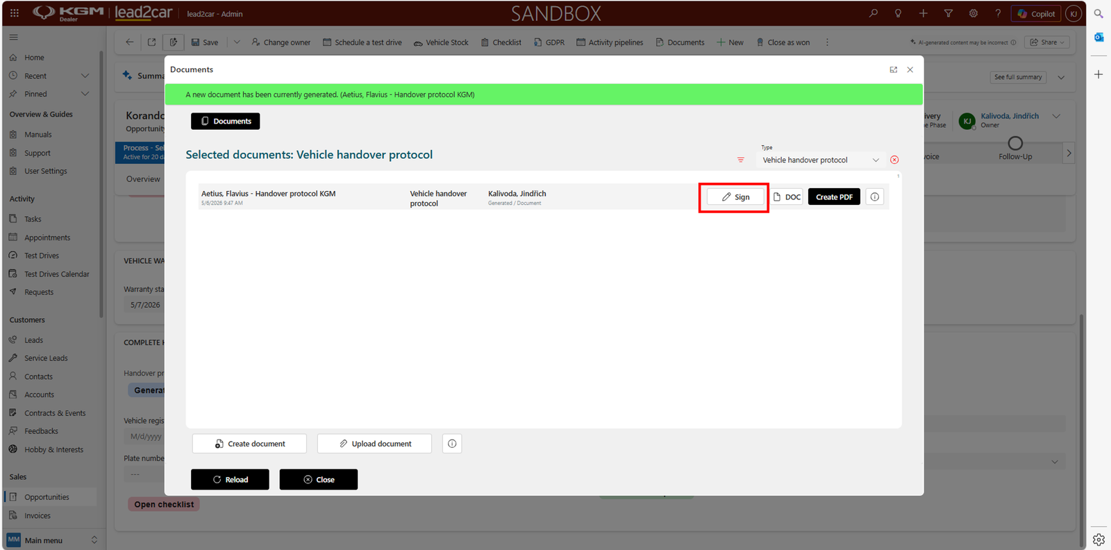Click the Create PDF button
Viewport: 1111px width, 550px height.
(834, 197)
